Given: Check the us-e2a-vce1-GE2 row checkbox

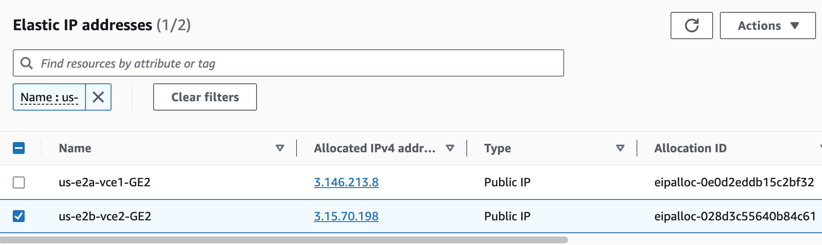Looking at the screenshot, I should click(19, 182).
